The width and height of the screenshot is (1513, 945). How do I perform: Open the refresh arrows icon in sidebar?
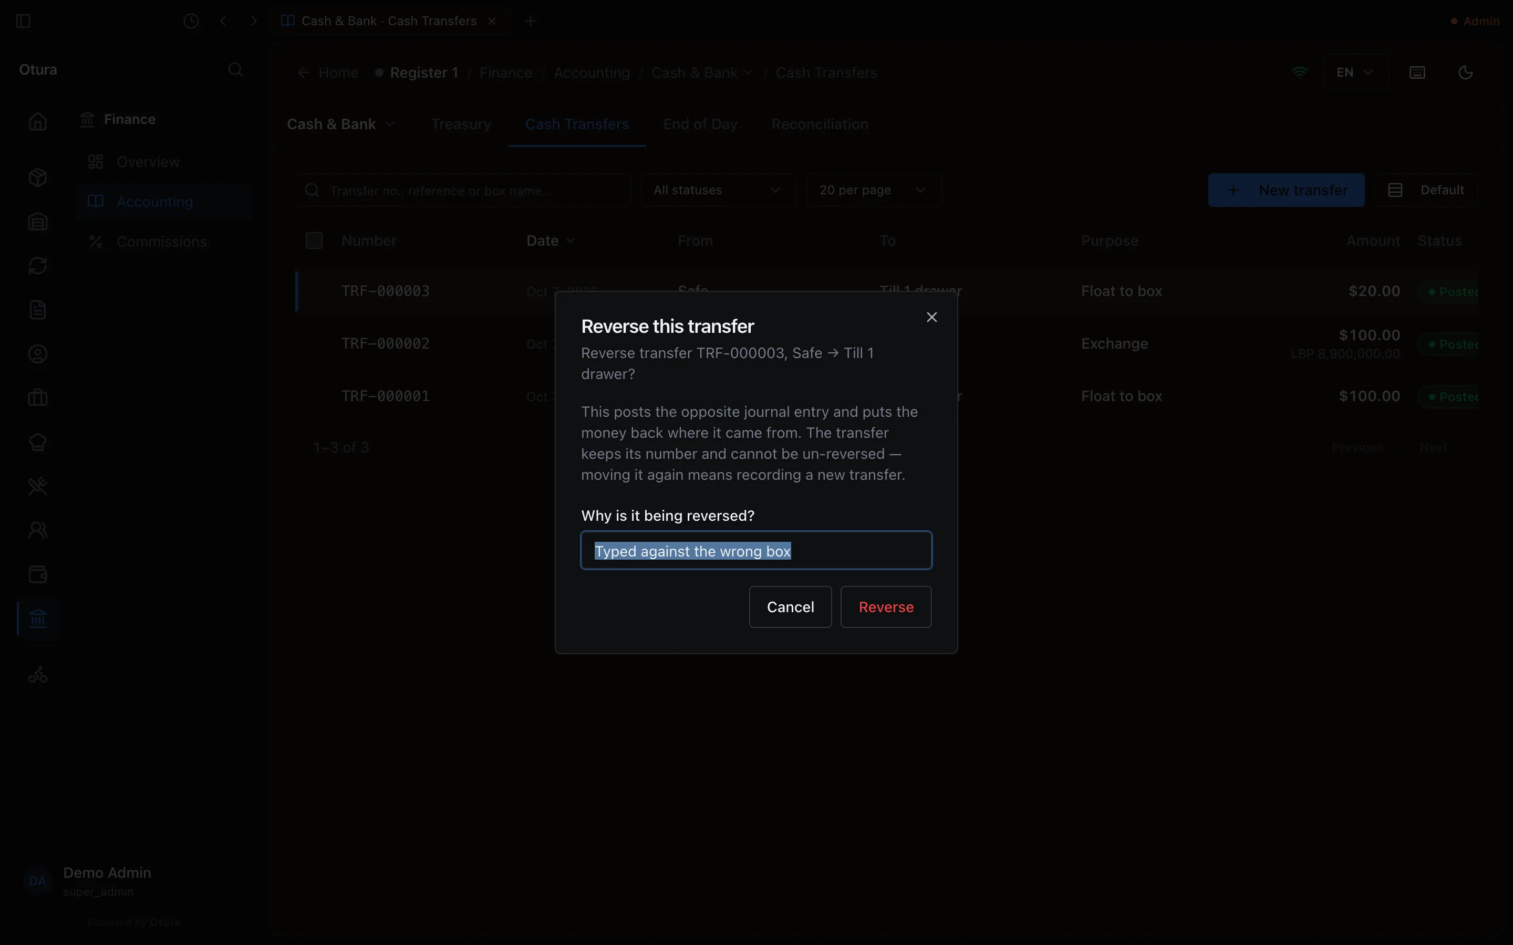(x=38, y=266)
